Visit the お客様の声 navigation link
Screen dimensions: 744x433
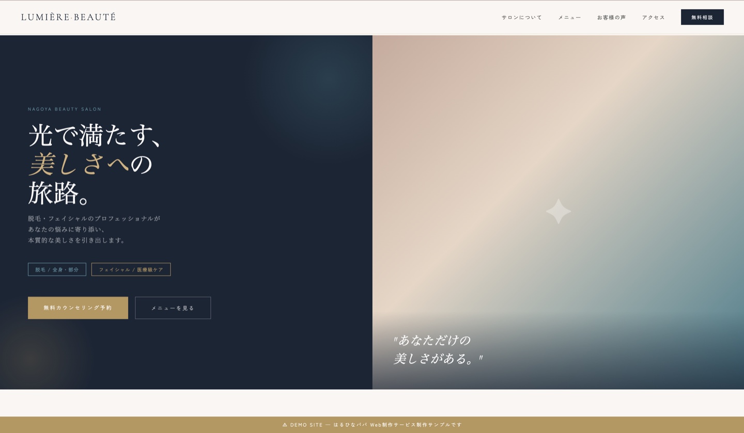click(x=611, y=17)
